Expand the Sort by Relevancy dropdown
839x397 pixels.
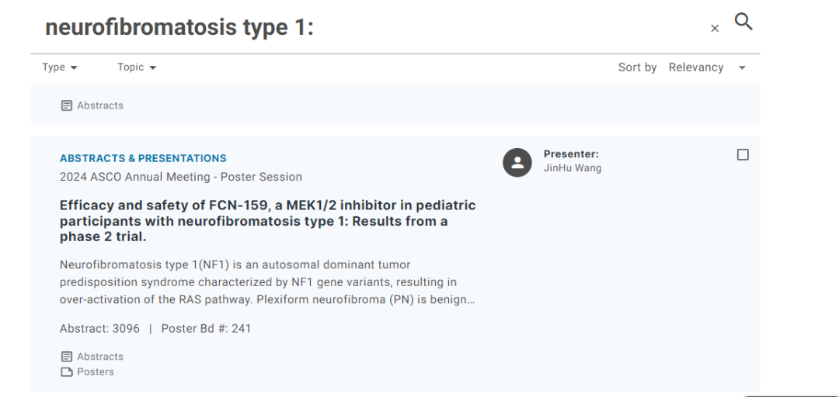pyautogui.click(x=696, y=67)
